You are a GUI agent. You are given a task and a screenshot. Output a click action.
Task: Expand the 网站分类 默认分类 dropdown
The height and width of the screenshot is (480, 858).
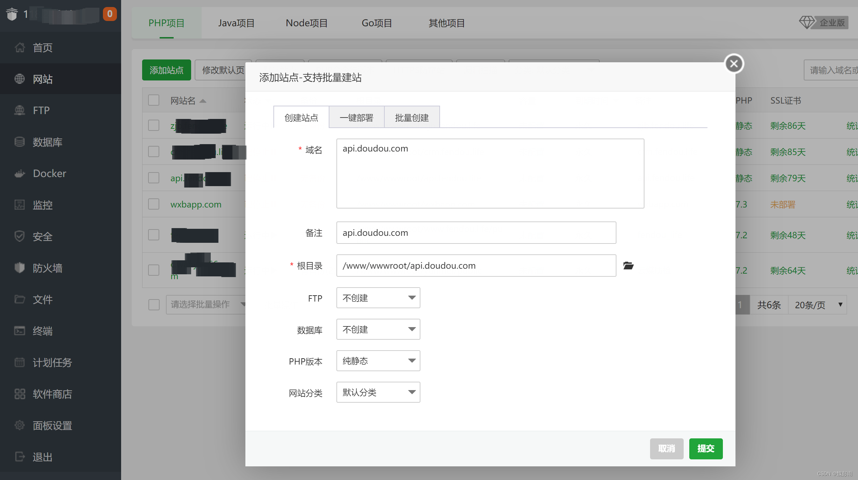click(x=378, y=392)
